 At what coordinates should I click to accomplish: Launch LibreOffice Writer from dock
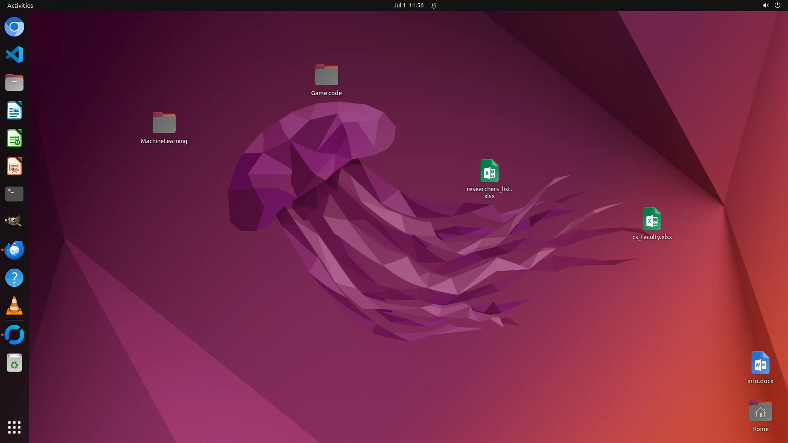14,111
